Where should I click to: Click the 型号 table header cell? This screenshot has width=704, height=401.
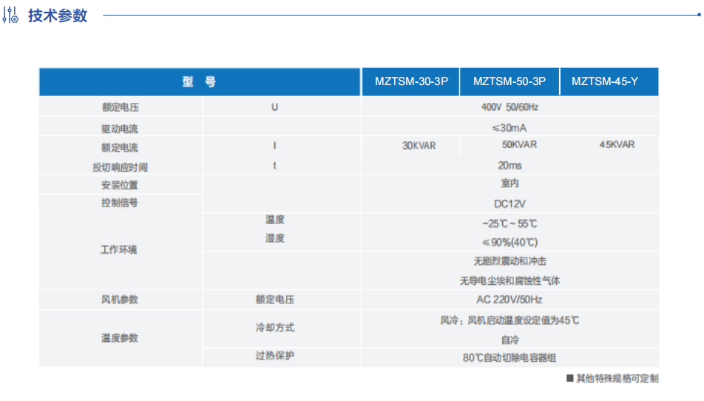click(x=200, y=82)
